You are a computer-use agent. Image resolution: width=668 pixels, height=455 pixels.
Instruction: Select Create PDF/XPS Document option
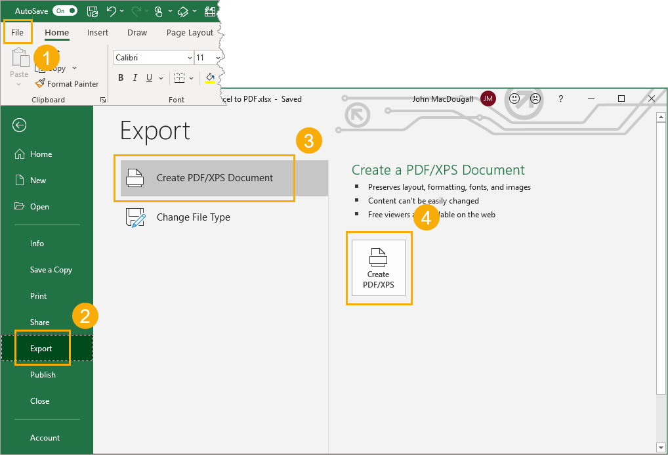pyautogui.click(x=224, y=178)
